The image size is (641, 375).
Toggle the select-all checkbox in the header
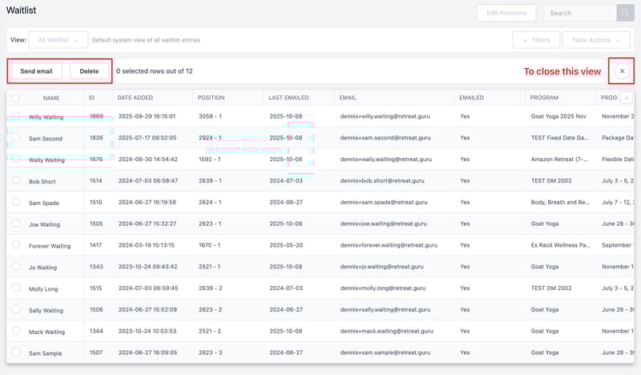click(x=15, y=98)
